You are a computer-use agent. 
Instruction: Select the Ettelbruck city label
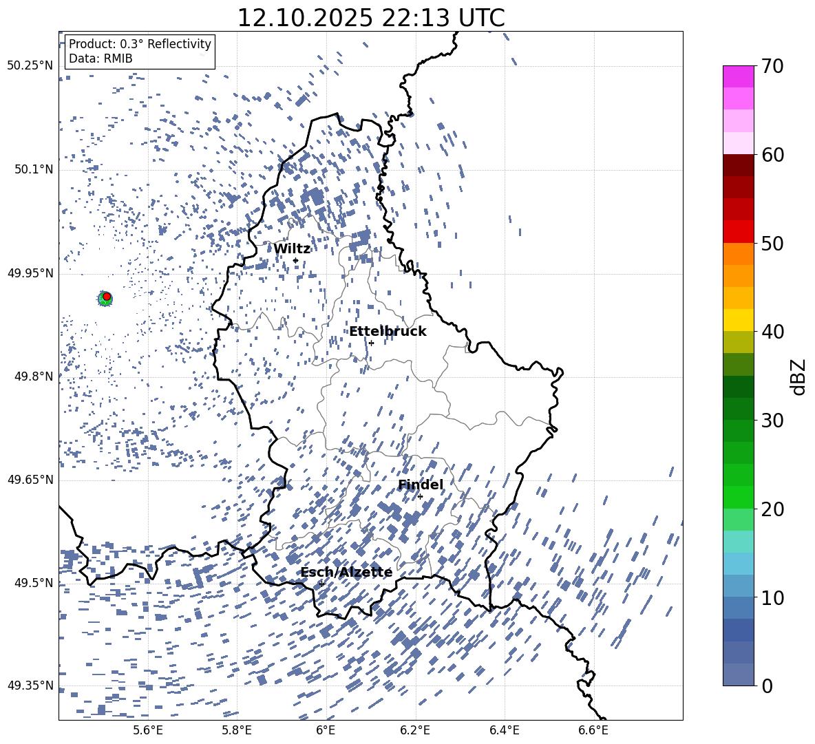pyautogui.click(x=388, y=332)
